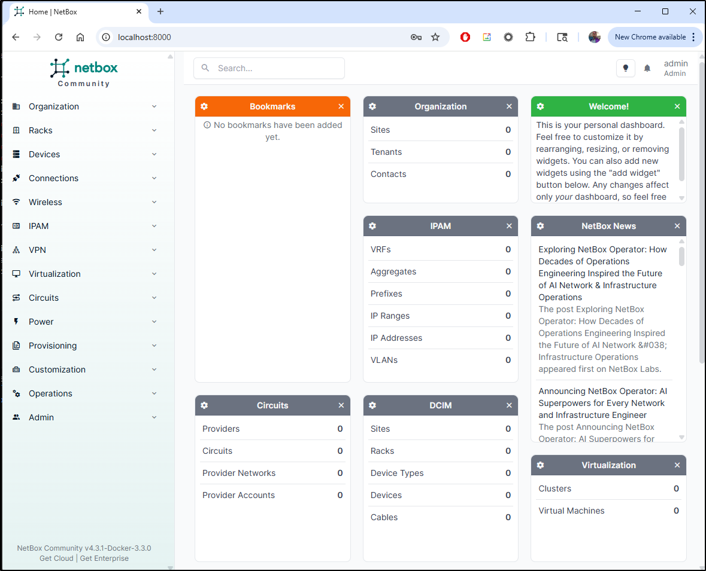Expand the VPN sidebar menu
Screen dimensions: 706x571
[x=84, y=250]
